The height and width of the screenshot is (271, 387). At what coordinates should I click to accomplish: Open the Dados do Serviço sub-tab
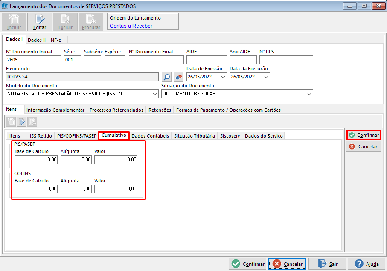pos(264,136)
